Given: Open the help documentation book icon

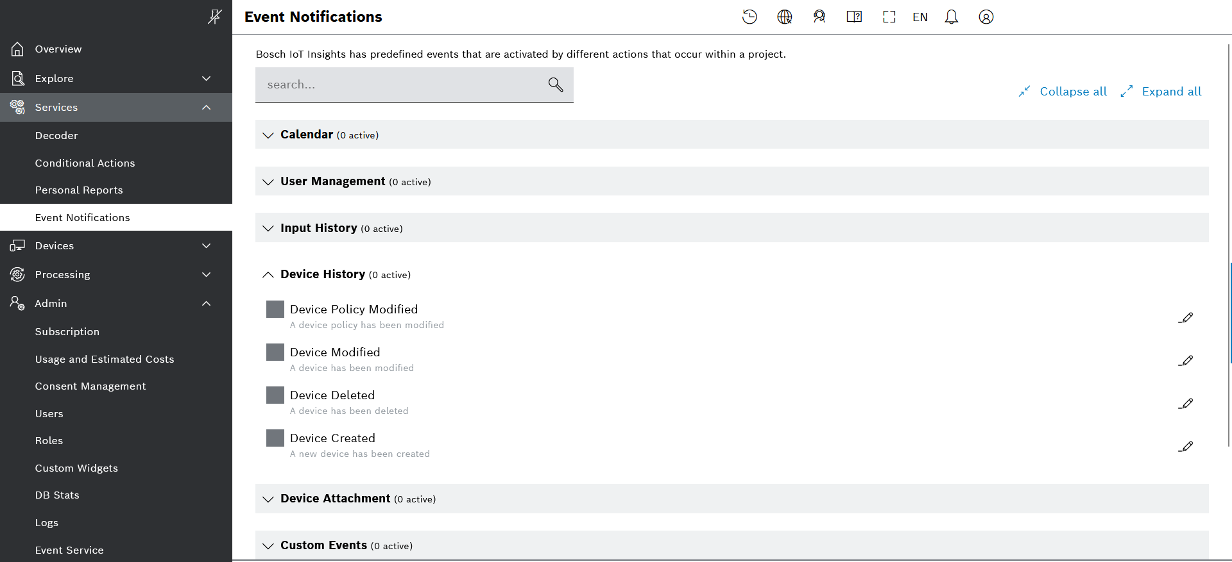Looking at the screenshot, I should tap(853, 17).
